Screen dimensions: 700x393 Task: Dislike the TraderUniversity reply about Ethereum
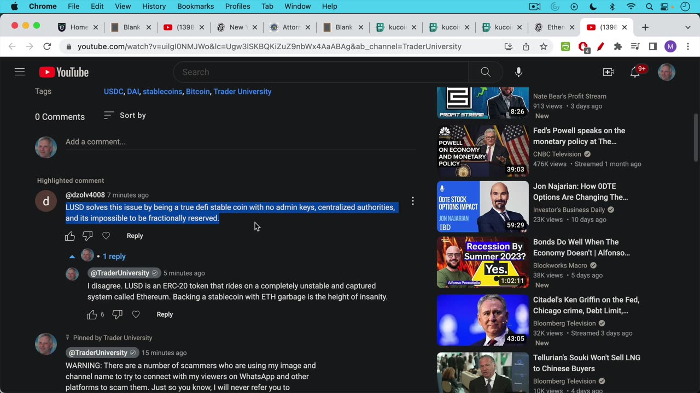click(x=117, y=314)
